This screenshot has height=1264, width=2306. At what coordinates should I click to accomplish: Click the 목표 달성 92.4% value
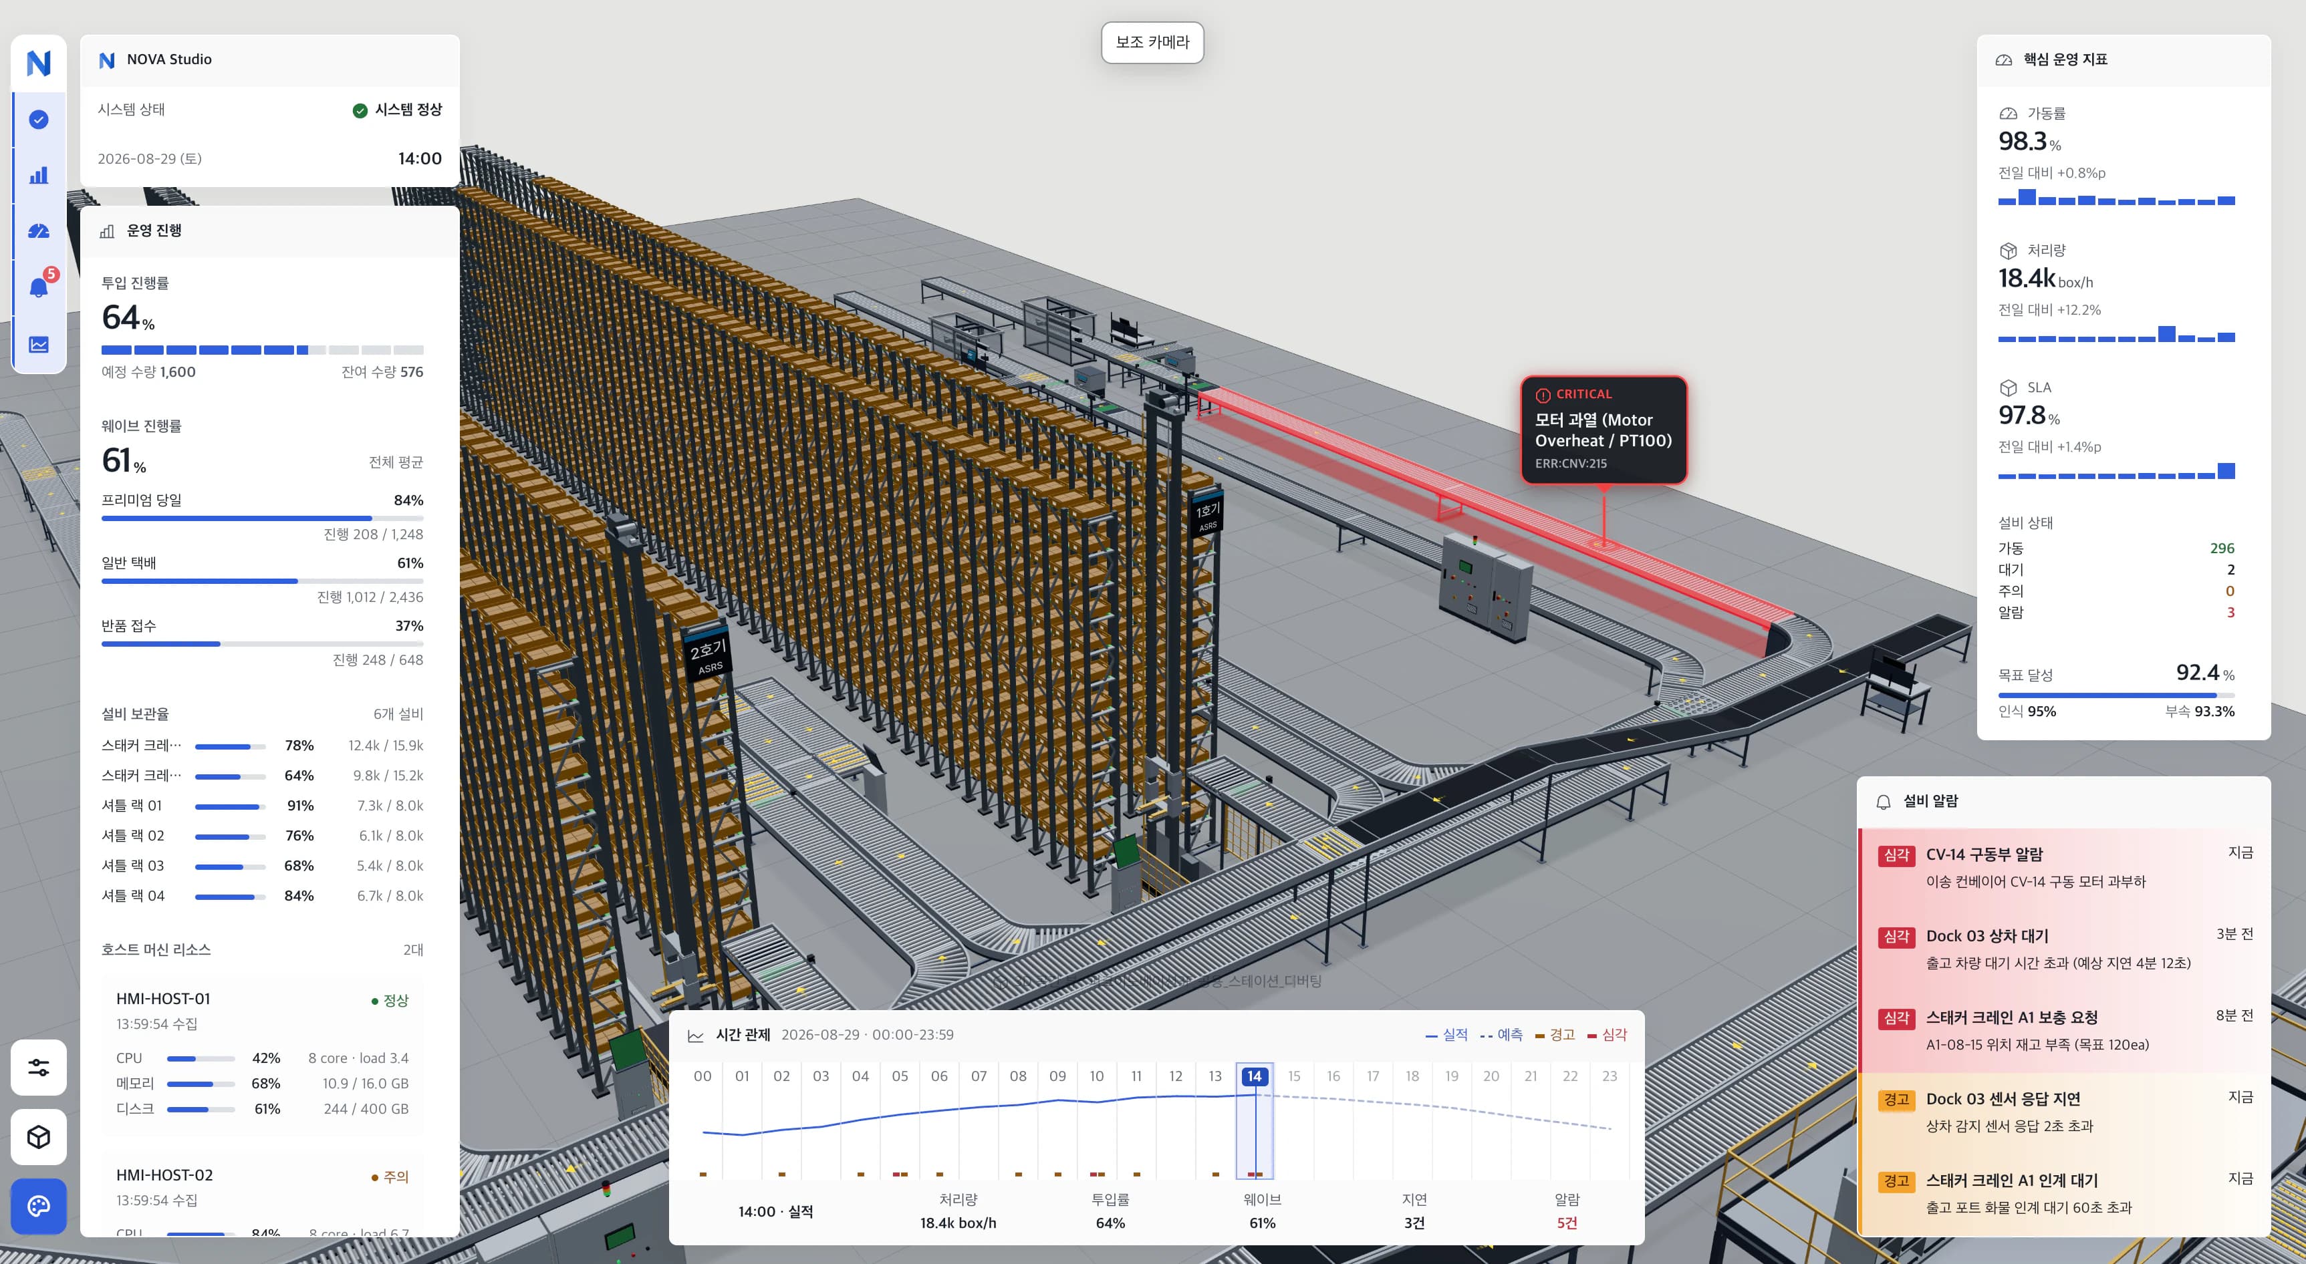2205,673
